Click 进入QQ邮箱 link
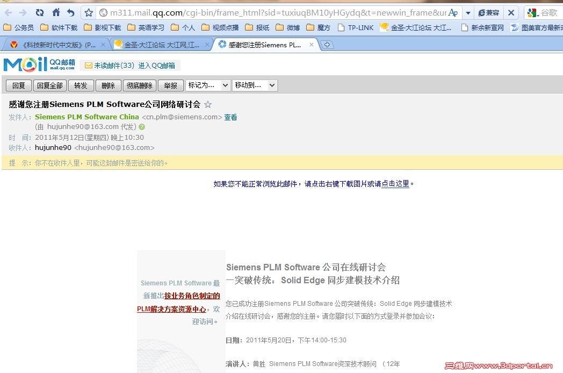This screenshot has width=563, height=373. tap(156, 66)
